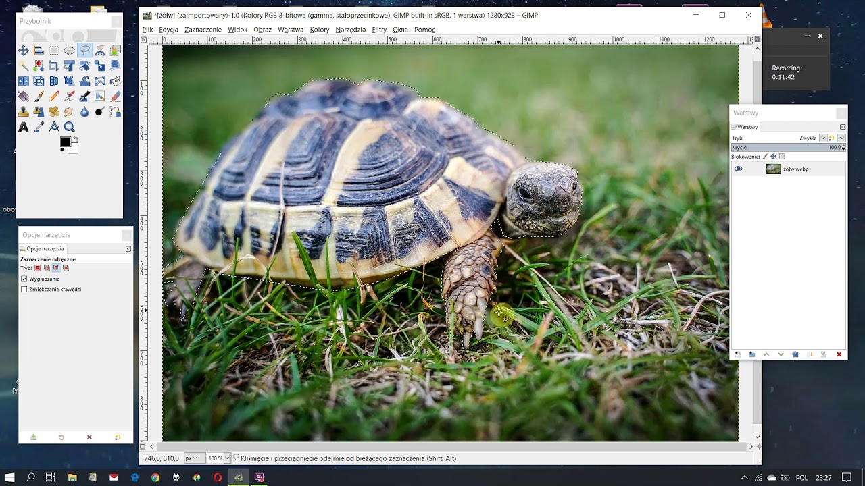Select the Eraser tool
The width and height of the screenshot is (865, 486).
(116, 97)
